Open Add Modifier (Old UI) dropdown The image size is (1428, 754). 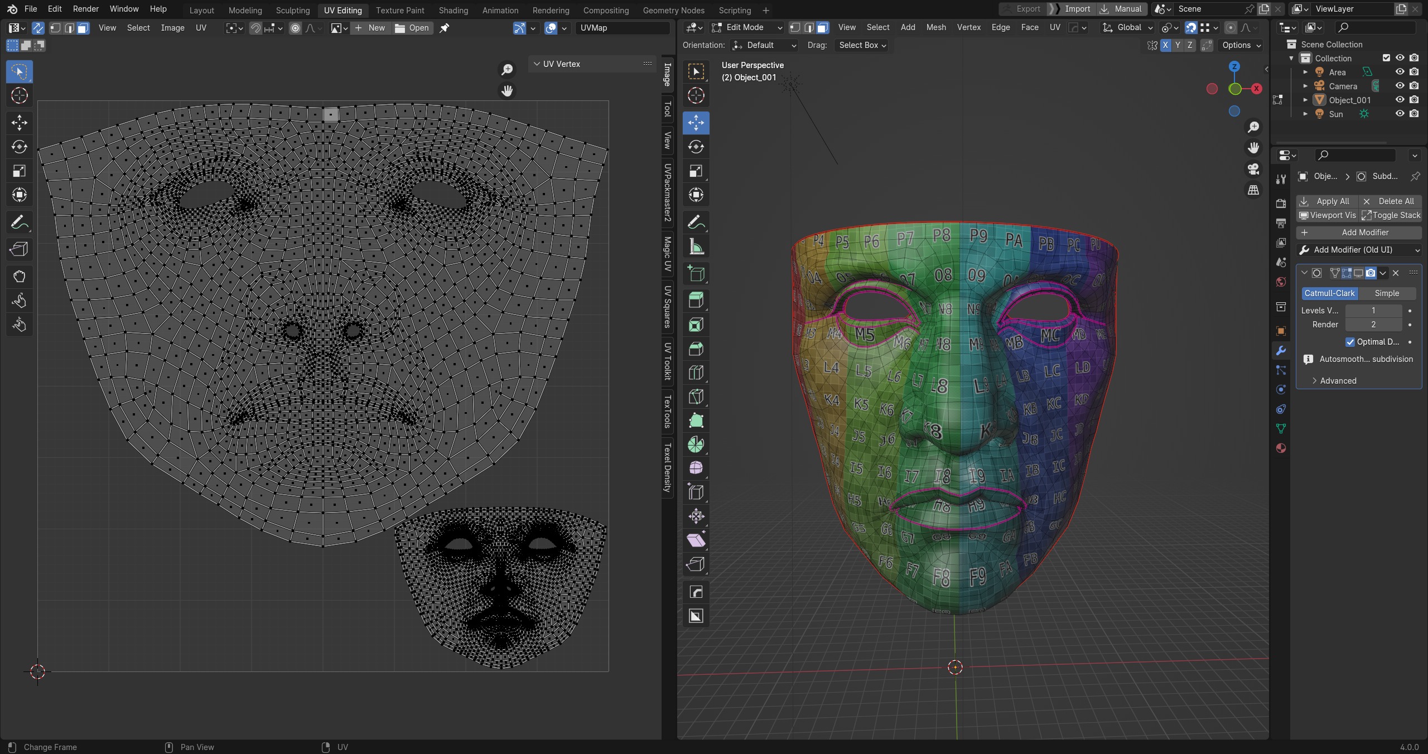[x=1359, y=250]
